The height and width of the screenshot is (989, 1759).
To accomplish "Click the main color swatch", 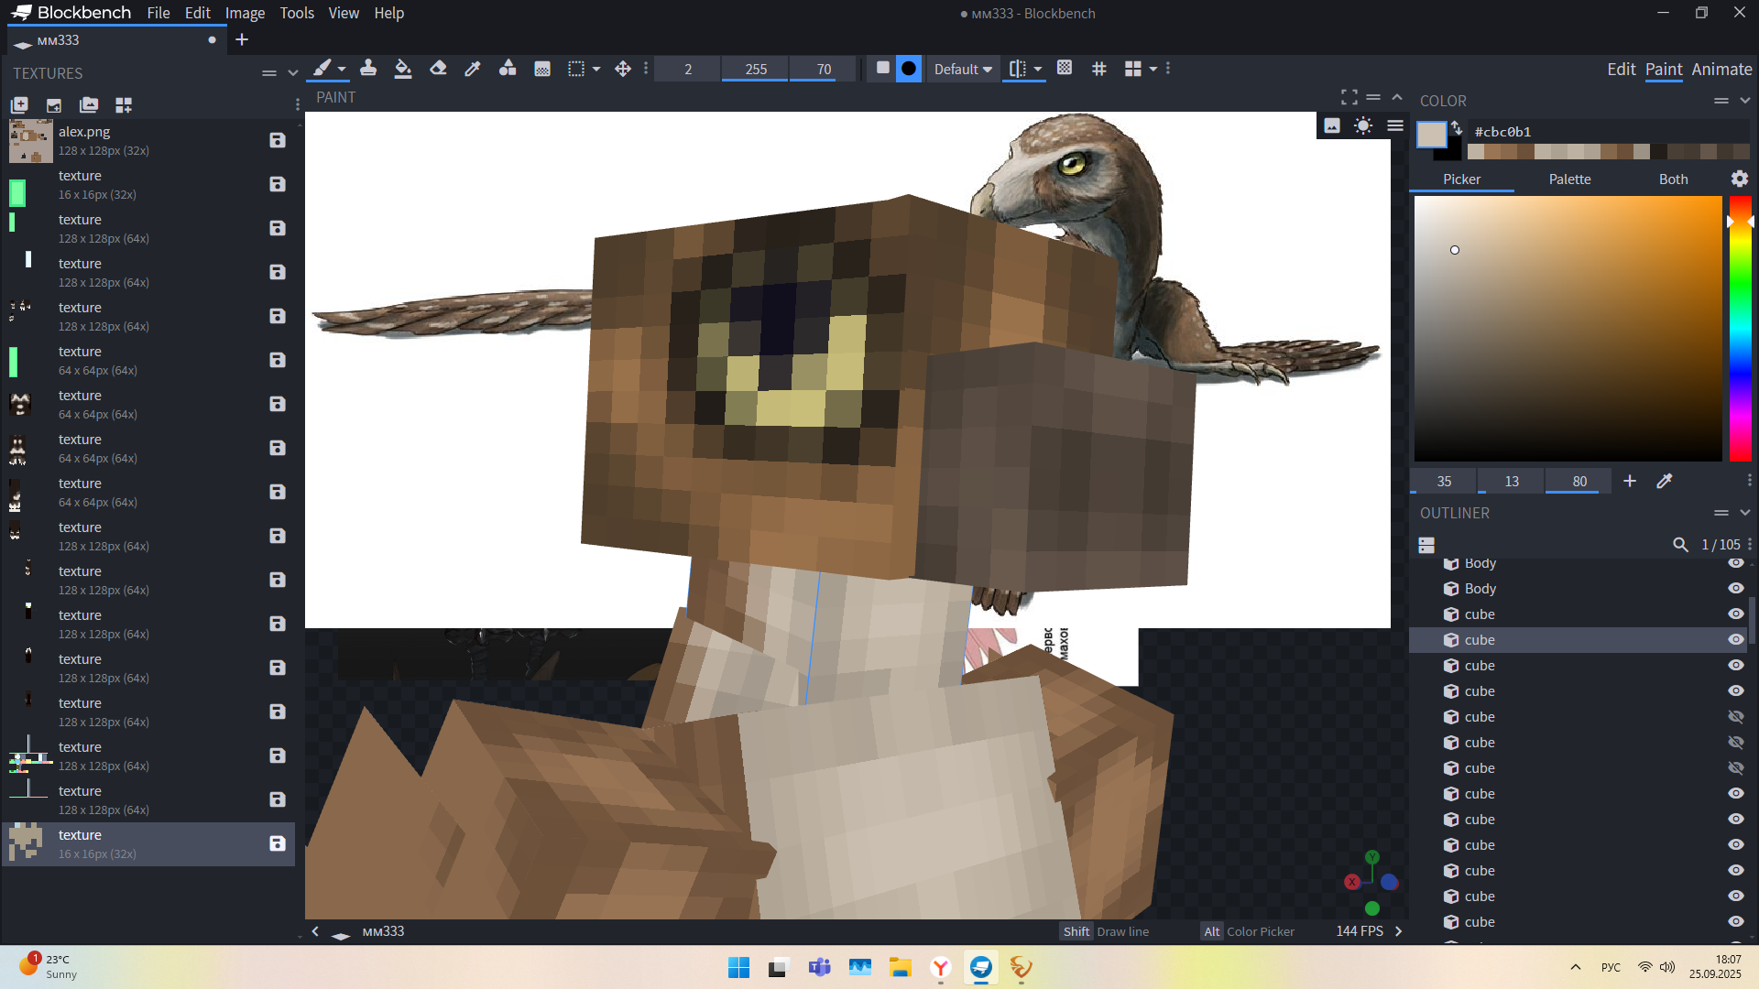I will point(1431,135).
